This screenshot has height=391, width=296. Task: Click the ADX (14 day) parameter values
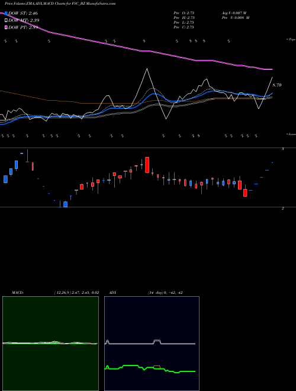click(x=165, y=293)
